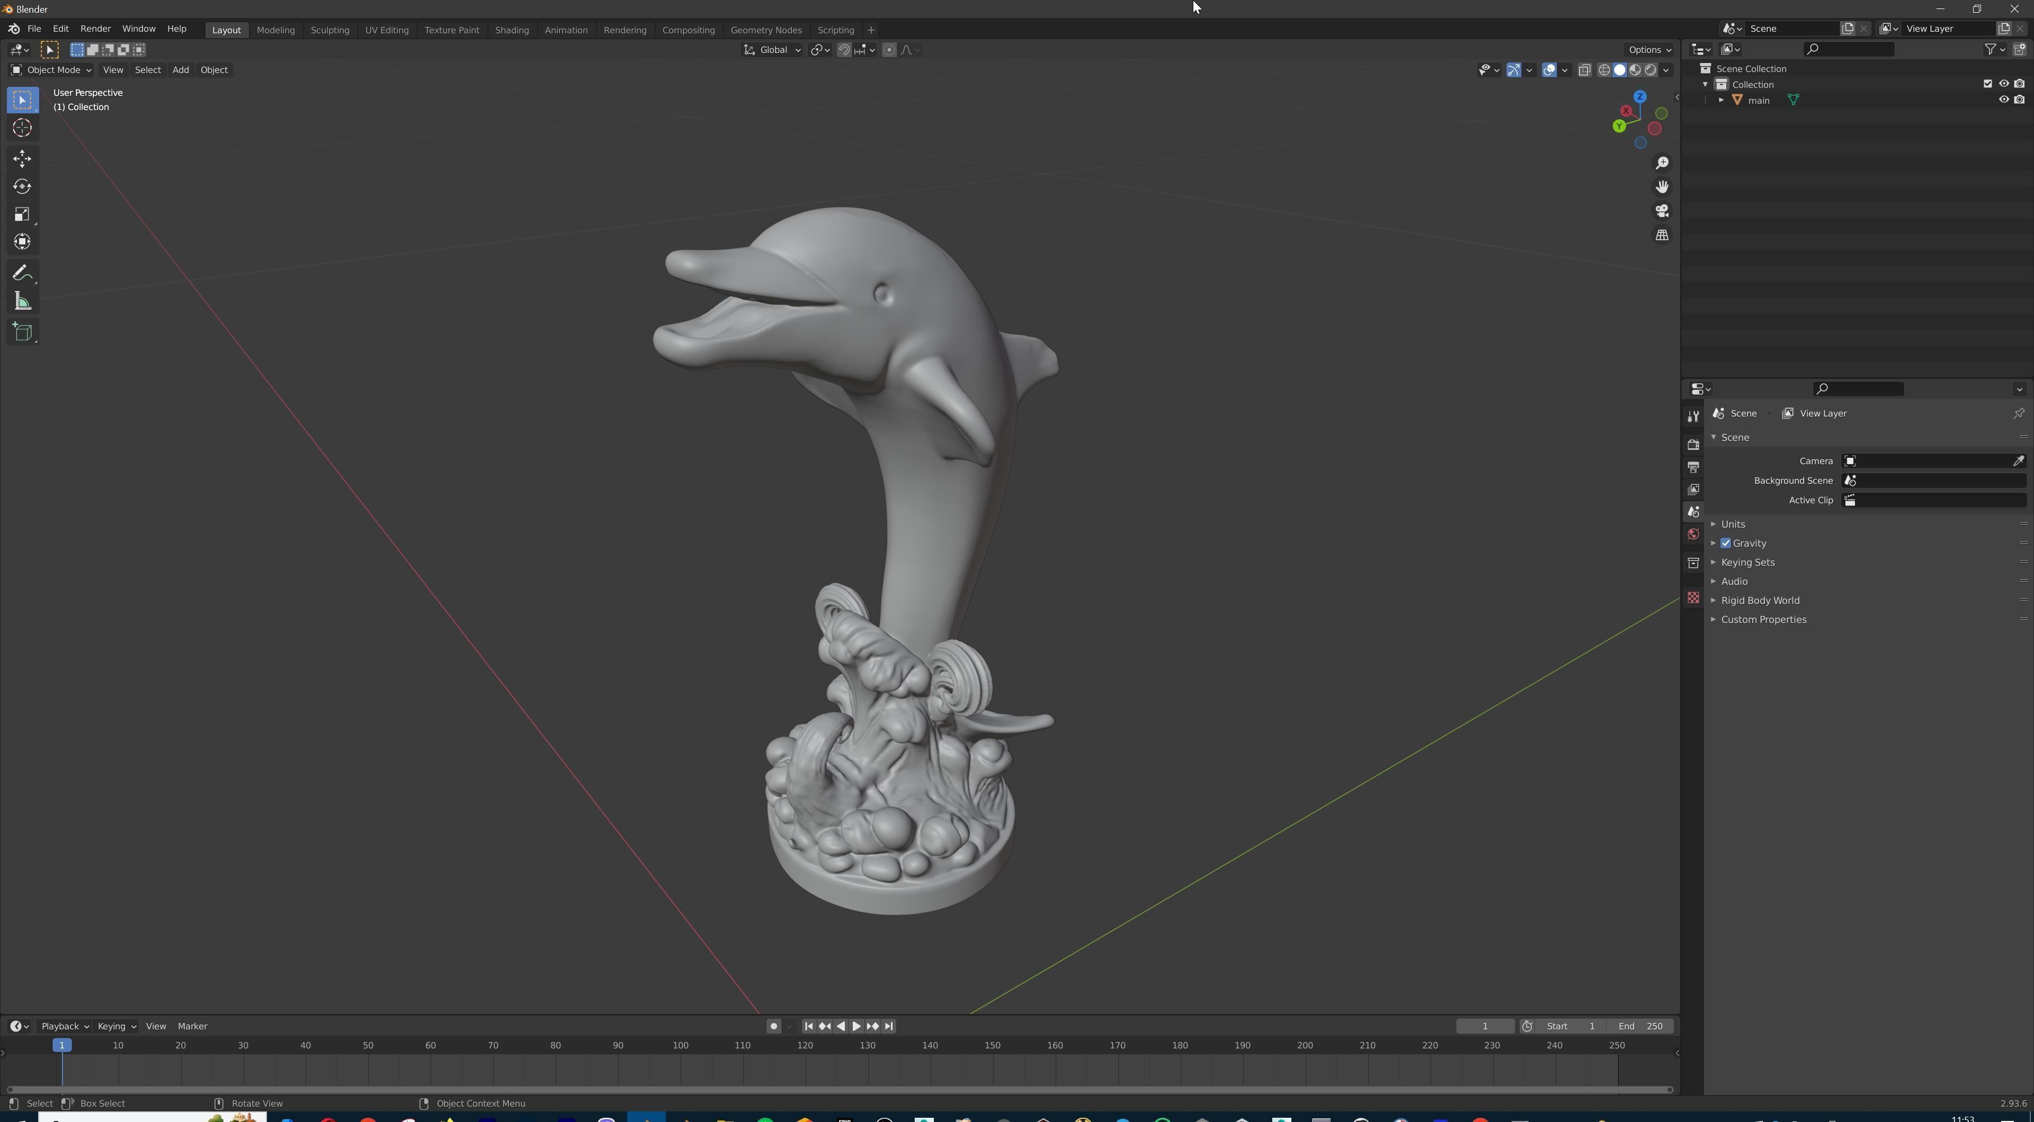
Task: Switch to the Geometry Nodes workspace tab
Action: point(766,30)
